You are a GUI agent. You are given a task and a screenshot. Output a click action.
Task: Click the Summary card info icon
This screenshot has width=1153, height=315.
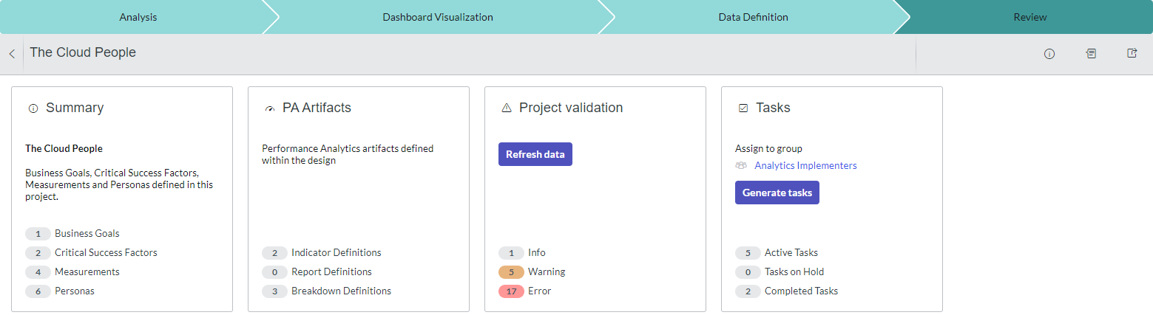coord(33,108)
